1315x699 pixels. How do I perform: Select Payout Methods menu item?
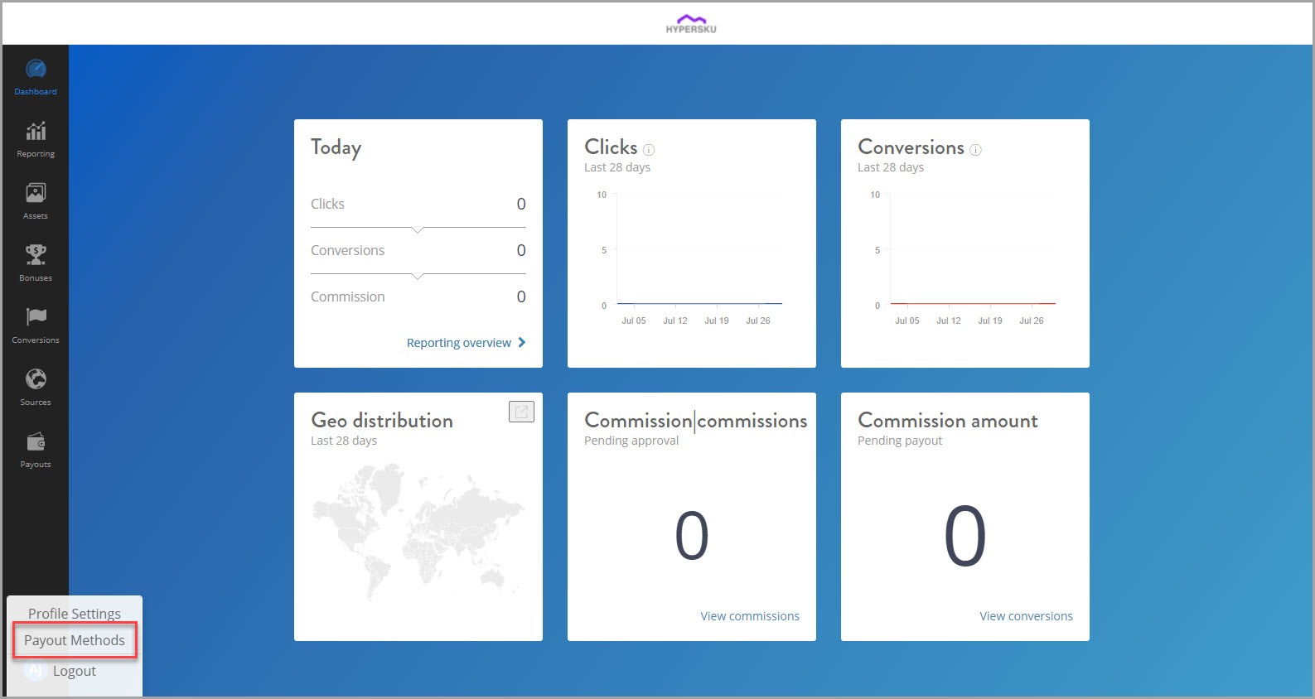pos(75,640)
